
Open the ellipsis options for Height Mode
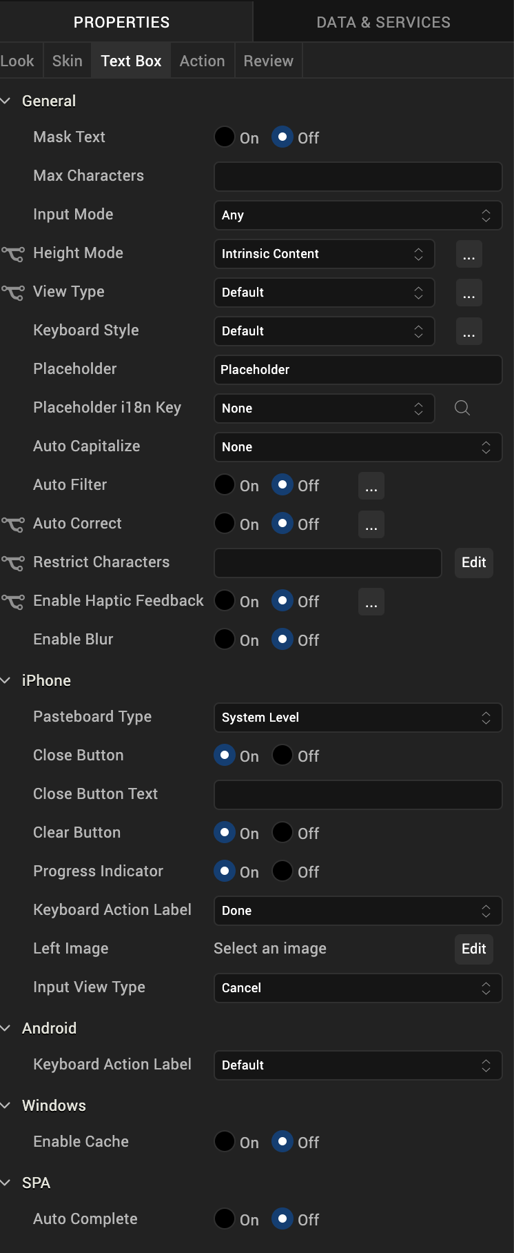(x=469, y=254)
